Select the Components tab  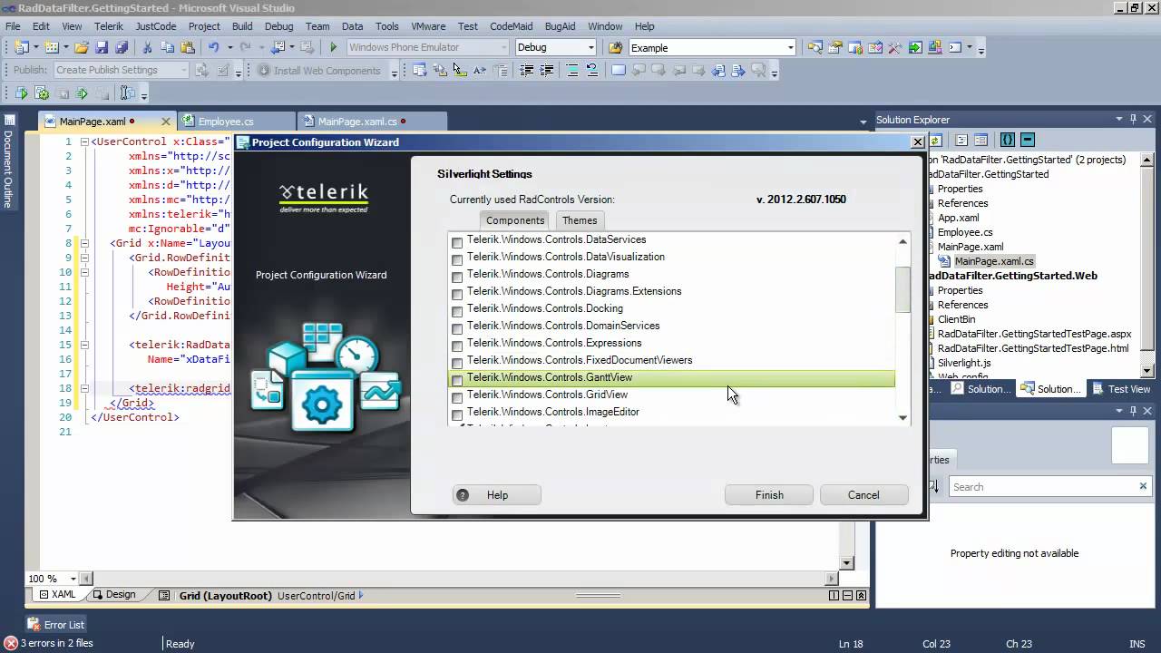(x=515, y=220)
